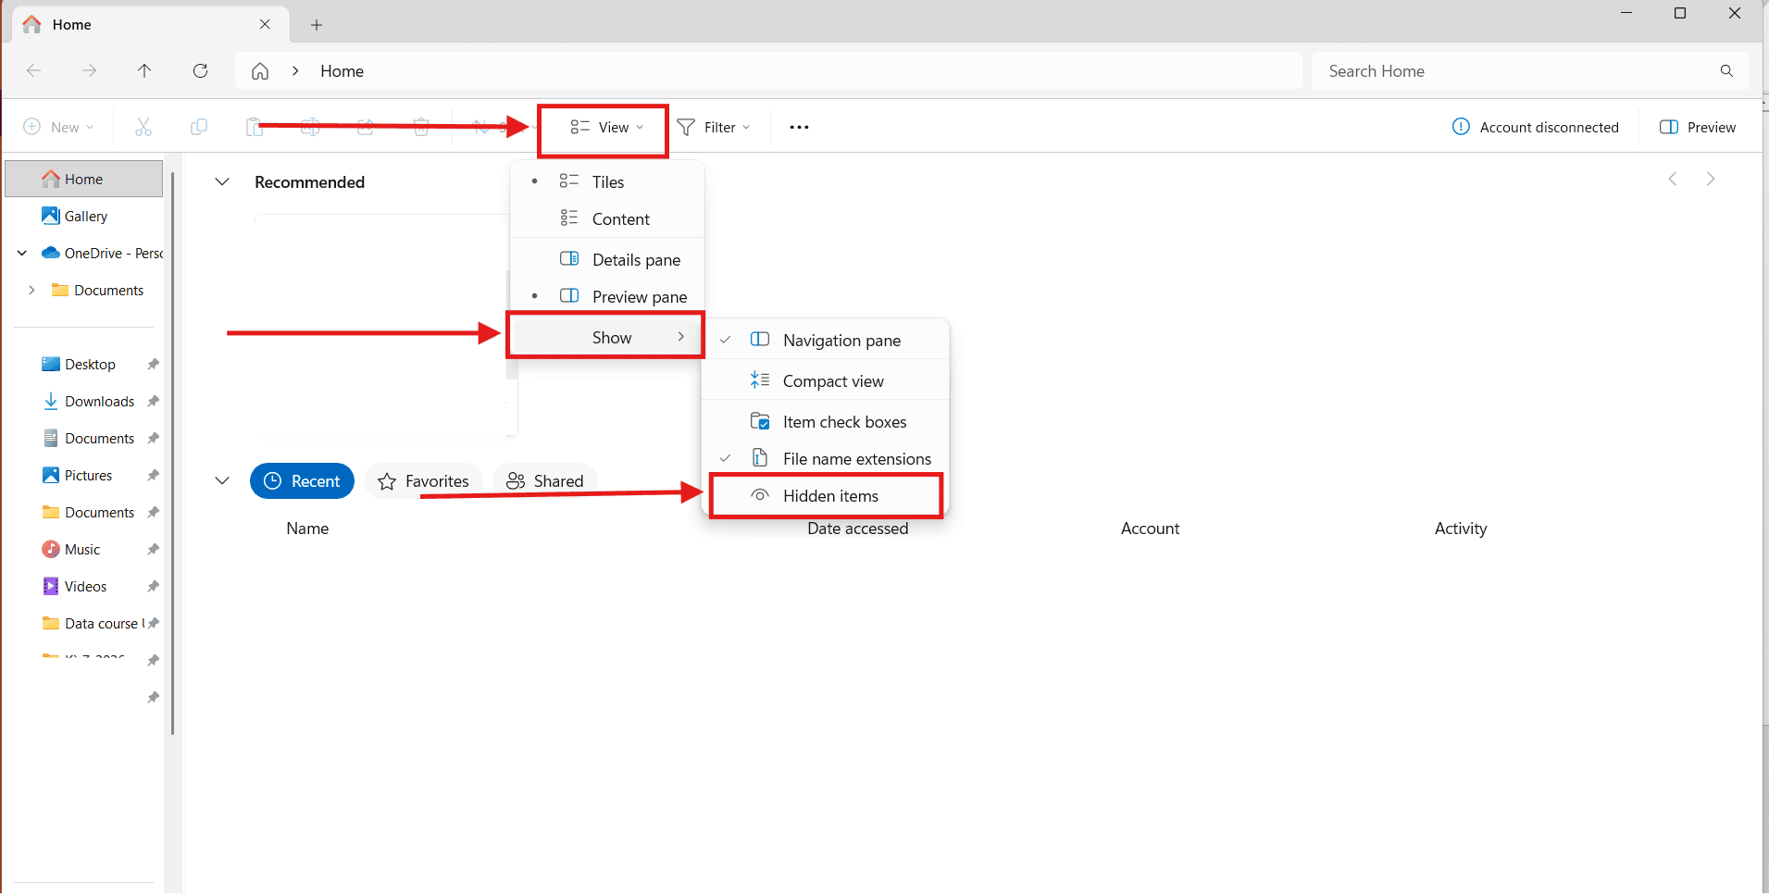Toggle File name extensions option
Viewport: 1769px width, 896px height.
pos(856,459)
